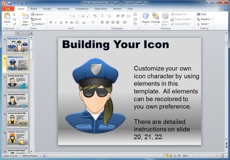
Task: Click the spell check icon in status bar
Action: pyautogui.click(x=44, y=156)
